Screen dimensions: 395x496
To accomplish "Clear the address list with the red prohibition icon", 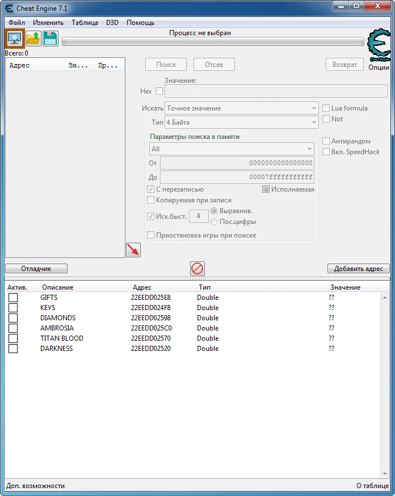I will click(x=197, y=269).
